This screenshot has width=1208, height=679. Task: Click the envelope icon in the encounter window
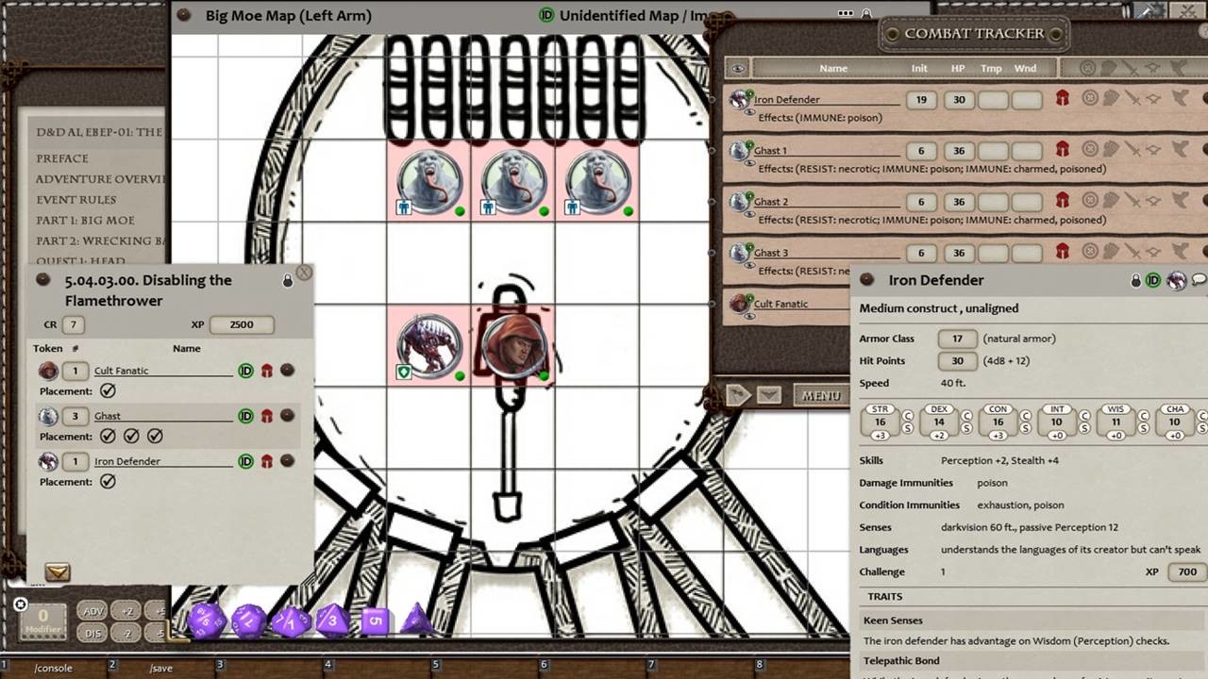58,571
